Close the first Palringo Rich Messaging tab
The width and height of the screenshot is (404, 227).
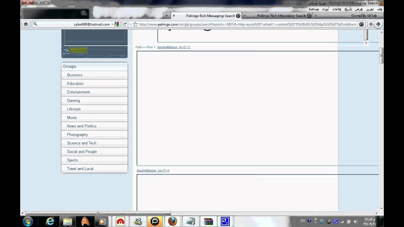(174, 15)
